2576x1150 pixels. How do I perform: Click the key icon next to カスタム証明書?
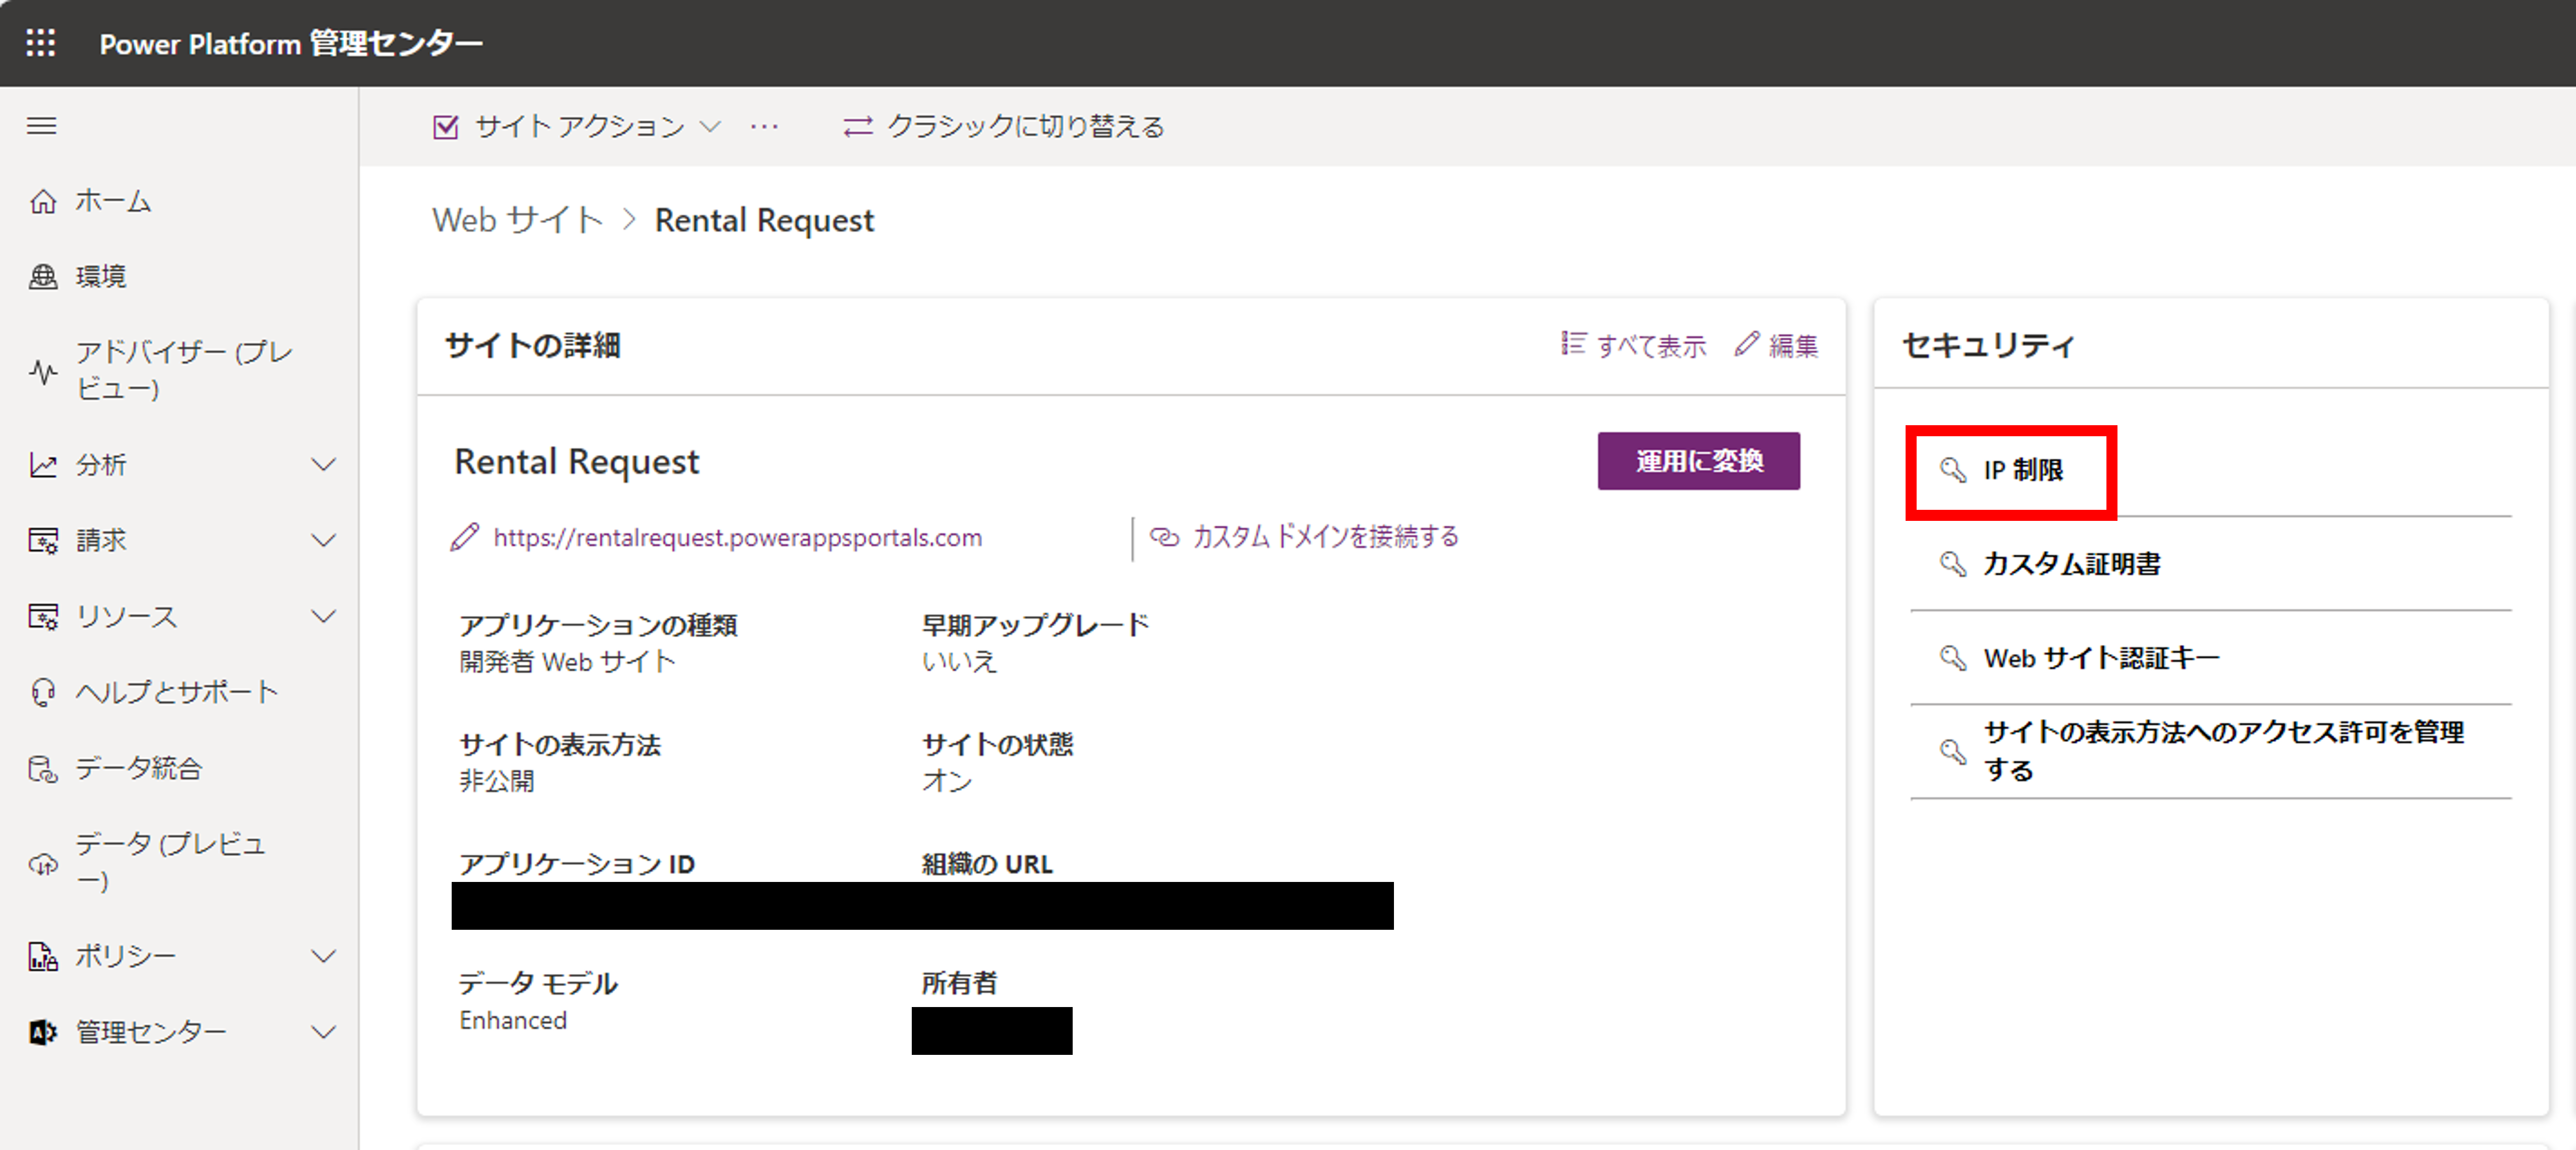click(1953, 564)
